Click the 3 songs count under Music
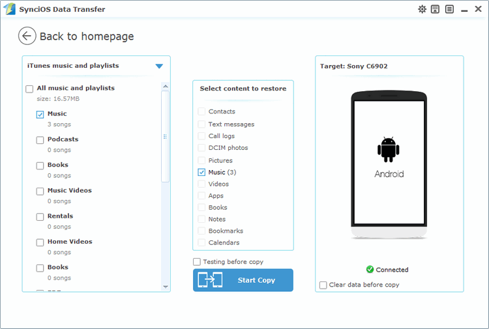This screenshot has height=329, width=489. coord(59,124)
